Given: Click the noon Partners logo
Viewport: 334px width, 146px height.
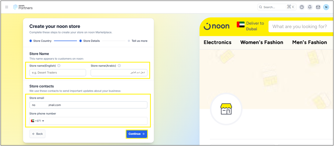Looking at the screenshot, I should coord(23,7).
